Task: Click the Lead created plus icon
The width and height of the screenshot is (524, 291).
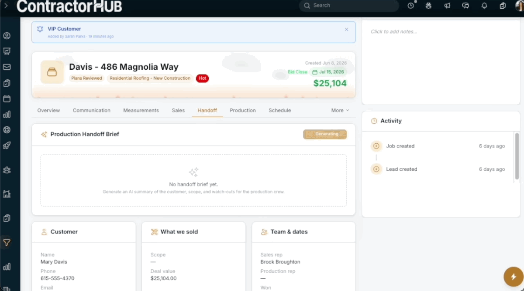Action: pyautogui.click(x=376, y=169)
